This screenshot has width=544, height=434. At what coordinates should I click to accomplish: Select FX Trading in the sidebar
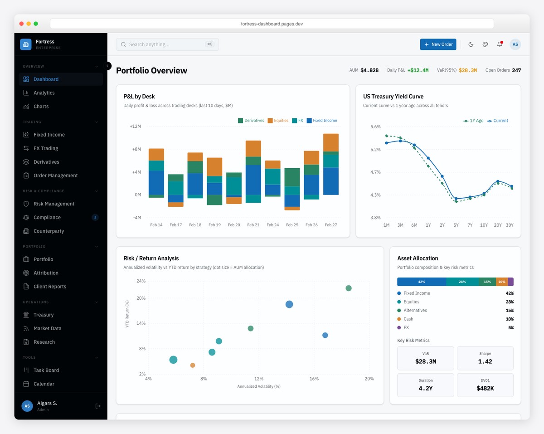46,148
